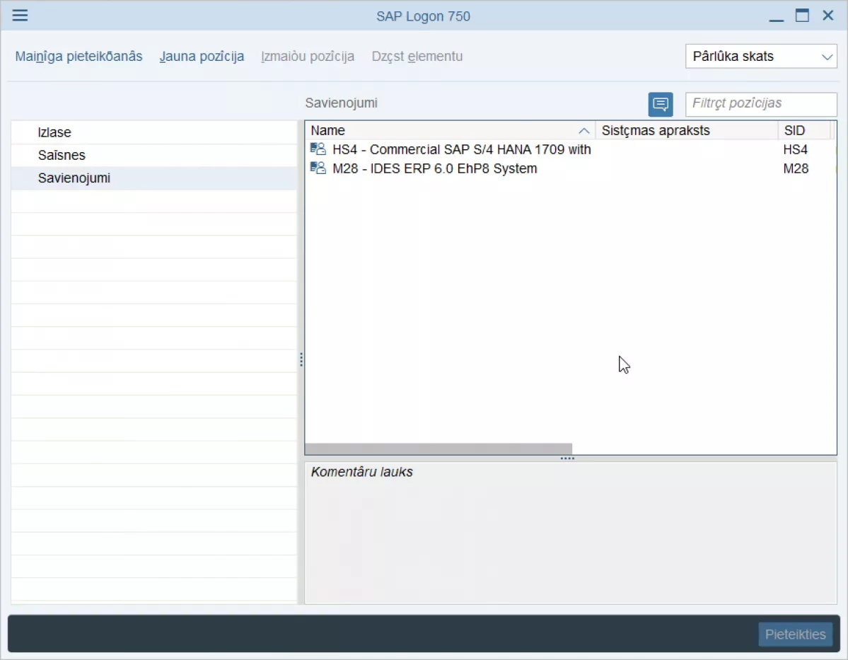The height and width of the screenshot is (660, 848).
Task: Toggle the comment field display icon
Action: (661, 104)
